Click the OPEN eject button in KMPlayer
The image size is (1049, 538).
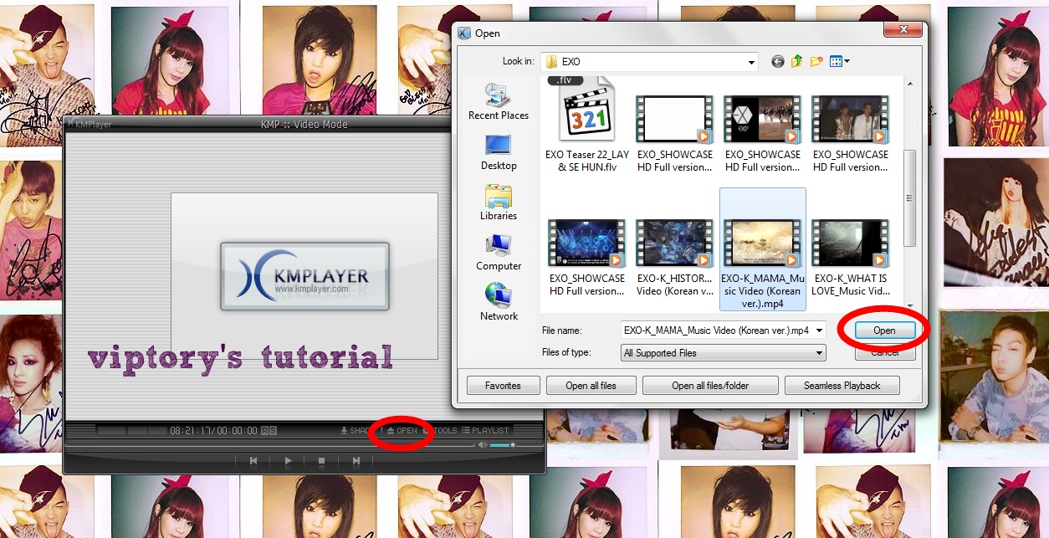[402, 430]
